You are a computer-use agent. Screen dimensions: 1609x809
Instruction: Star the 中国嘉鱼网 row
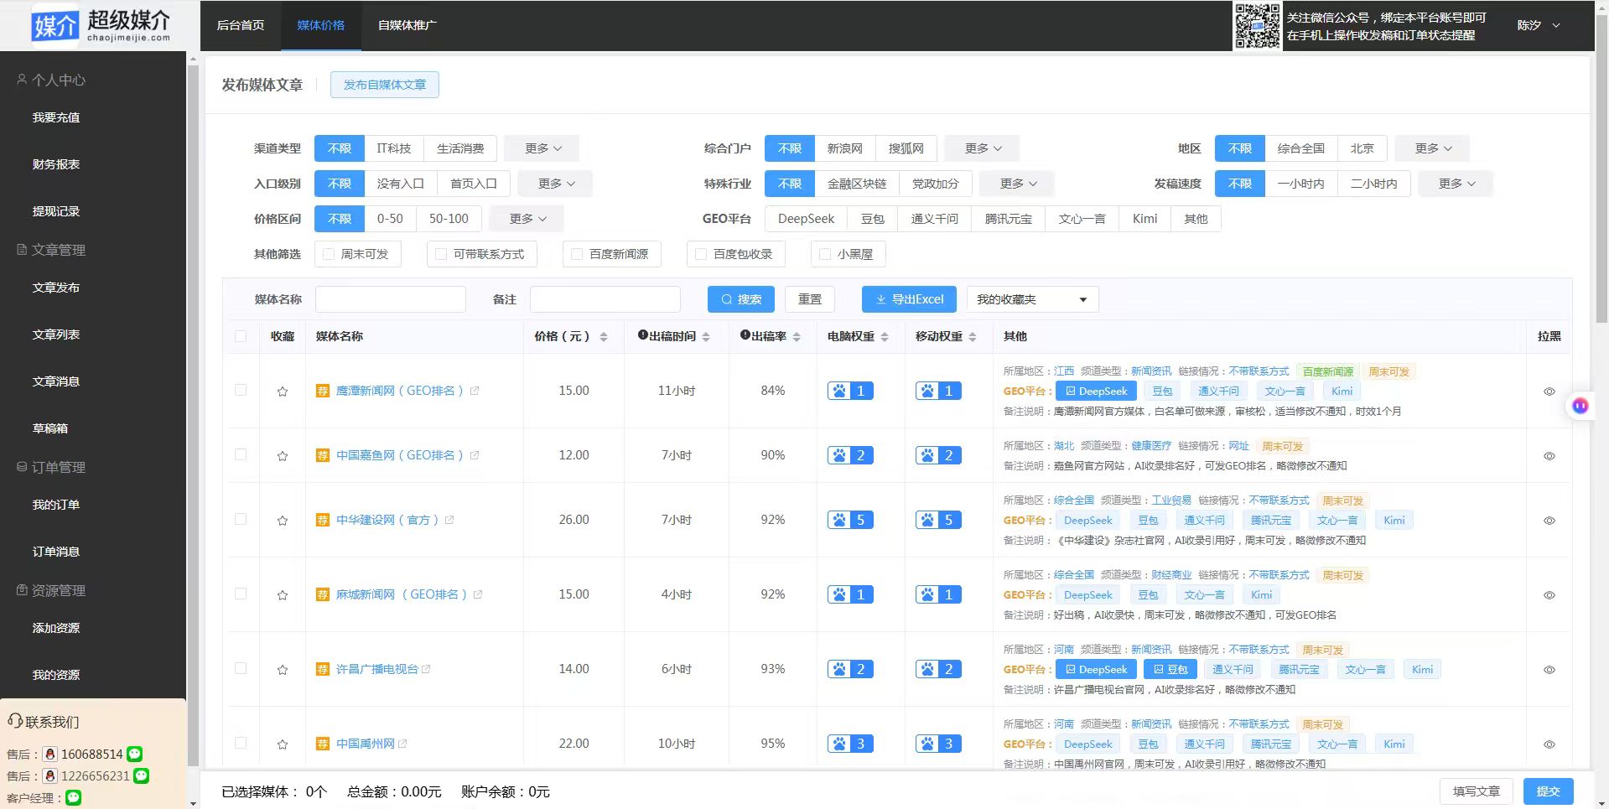tap(283, 456)
